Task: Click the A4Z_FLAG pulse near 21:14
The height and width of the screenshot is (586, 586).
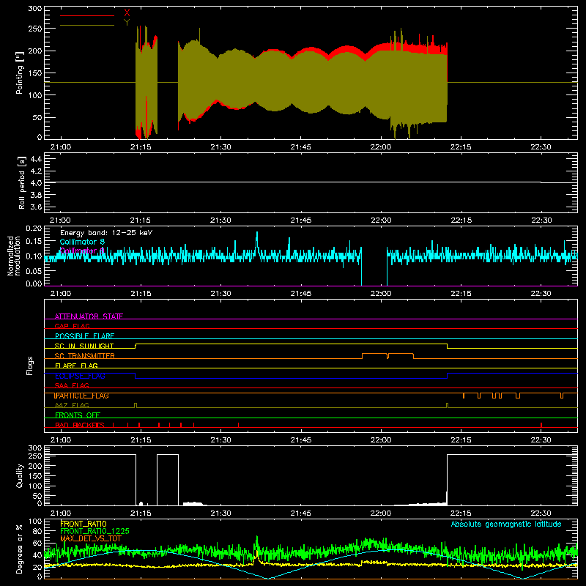Action: pyautogui.click(x=136, y=405)
